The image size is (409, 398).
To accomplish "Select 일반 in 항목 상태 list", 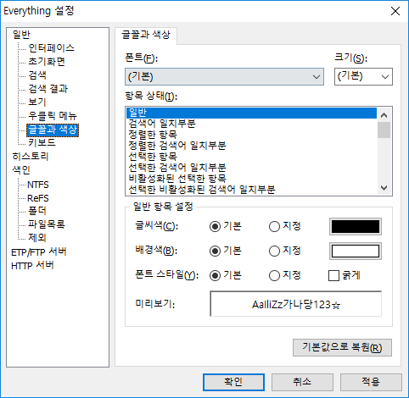I will coord(251,113).
